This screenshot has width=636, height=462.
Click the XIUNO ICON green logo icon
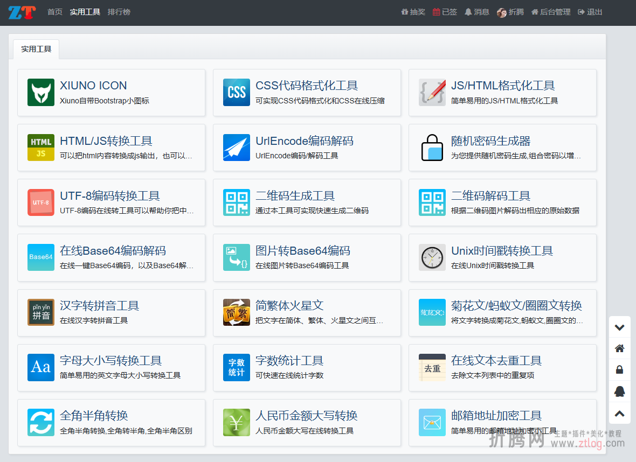(41, 93)
